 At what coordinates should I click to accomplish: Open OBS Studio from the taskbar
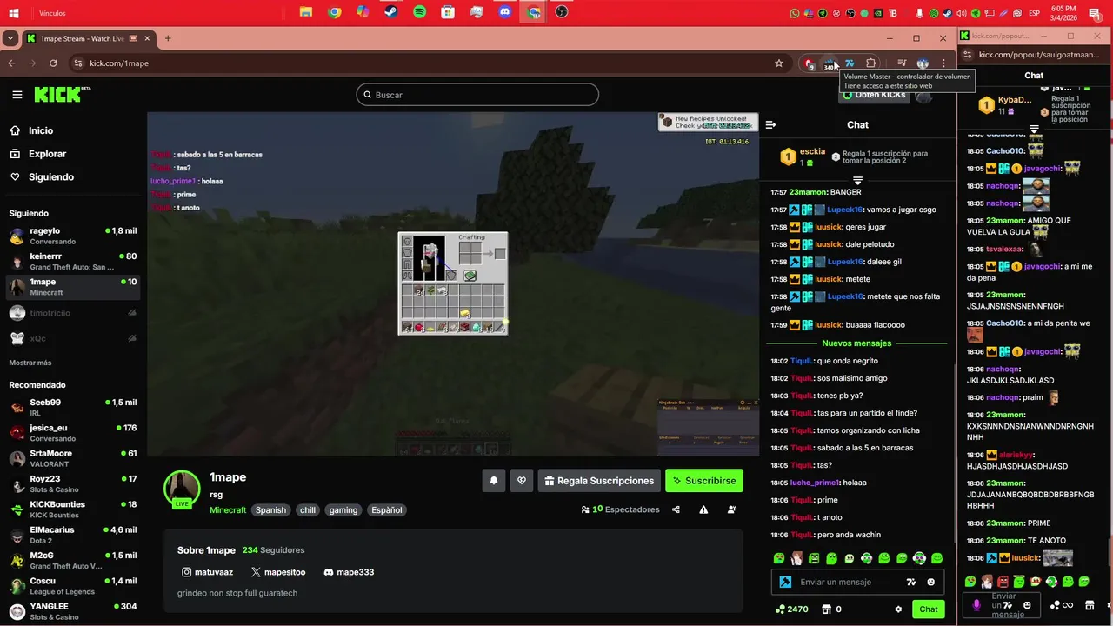pos(562,12)
